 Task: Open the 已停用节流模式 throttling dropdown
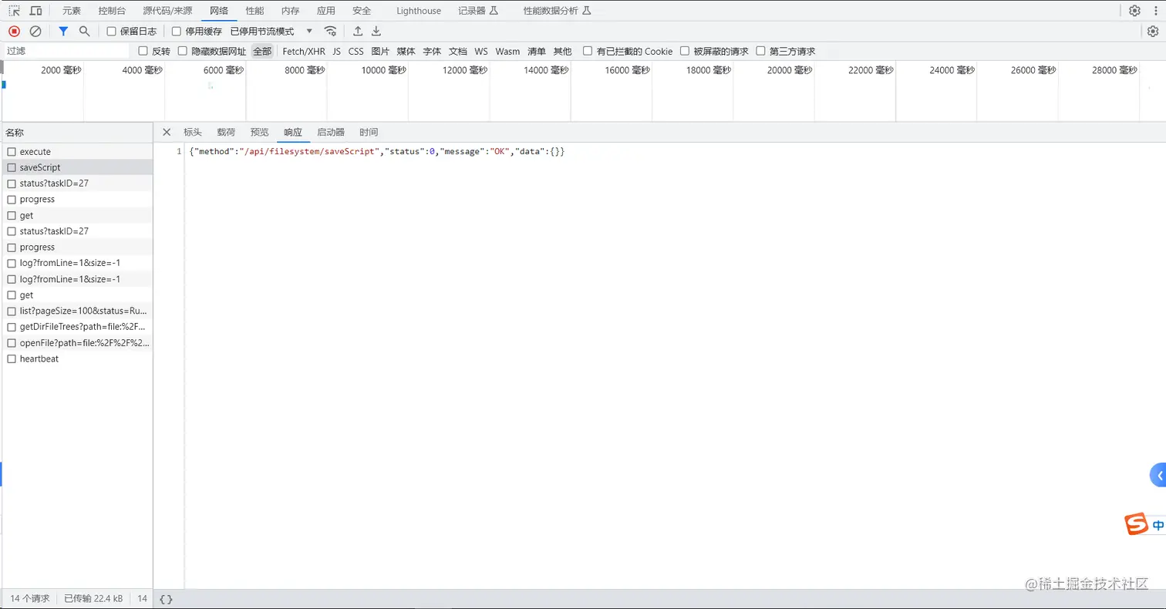271,32
